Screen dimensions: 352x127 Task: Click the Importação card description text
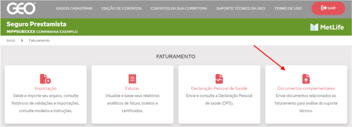(x=46, y=103)
